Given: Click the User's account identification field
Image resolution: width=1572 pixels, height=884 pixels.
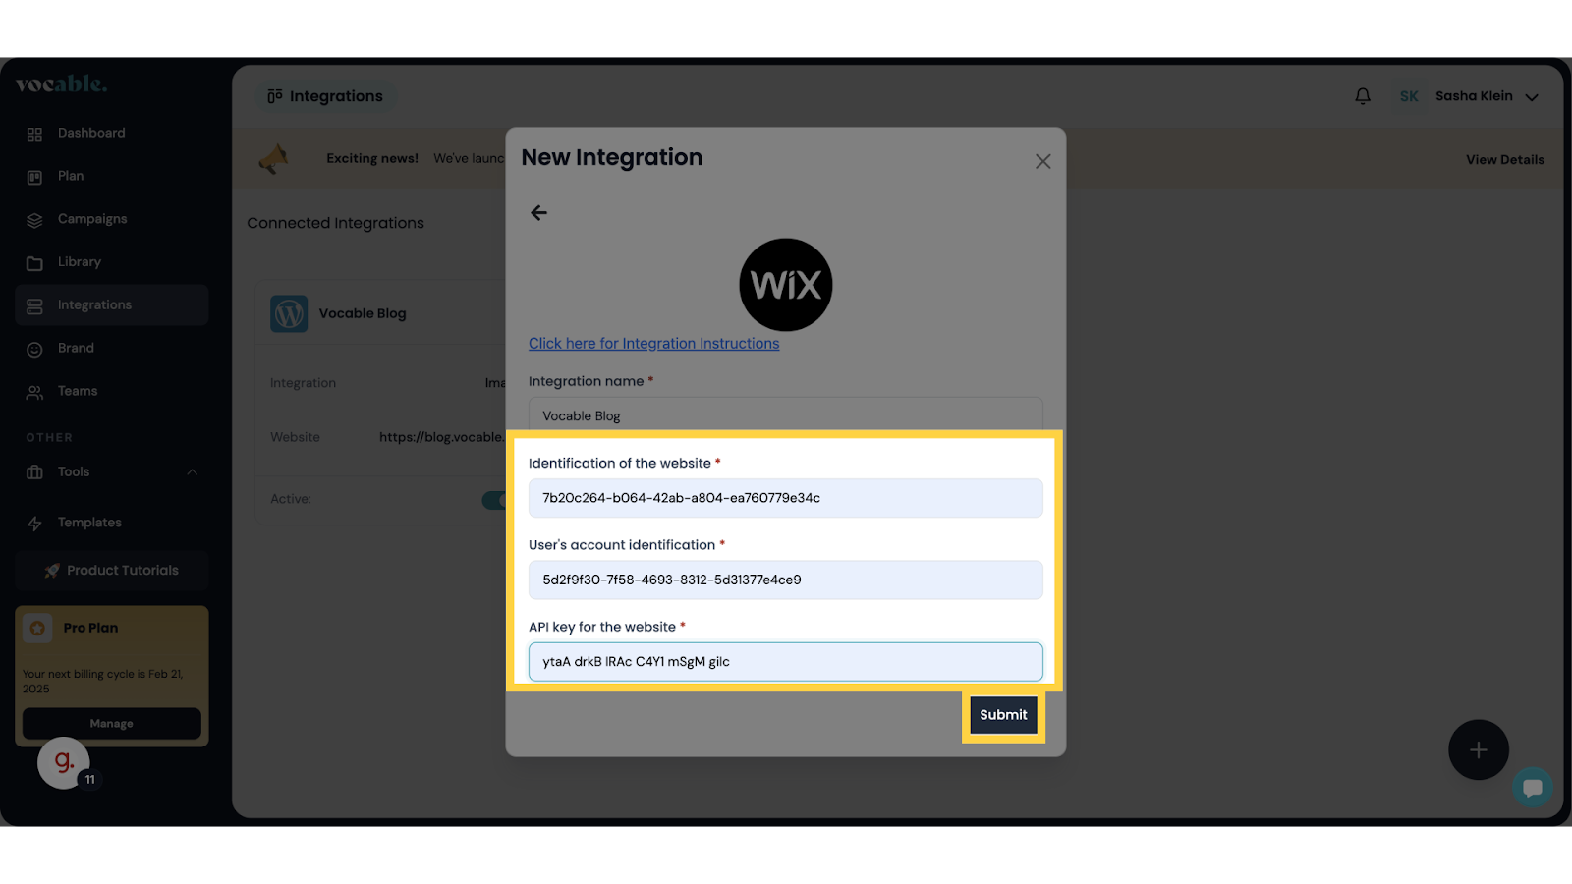Looking at the screenshot, I should click(786, 580).
